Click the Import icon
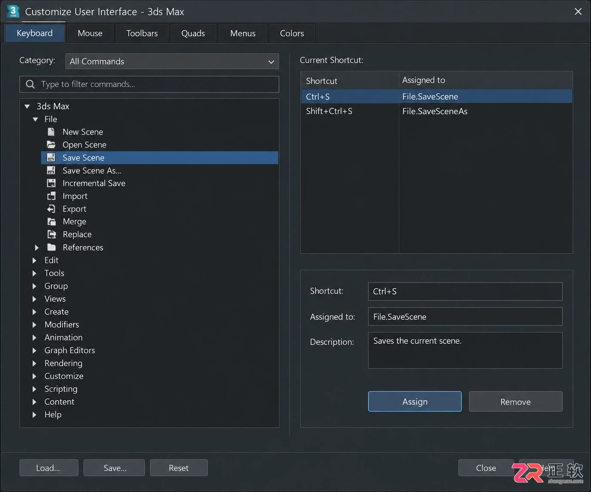The width and height of the screenshot is (591, 492). coord(51,196)
